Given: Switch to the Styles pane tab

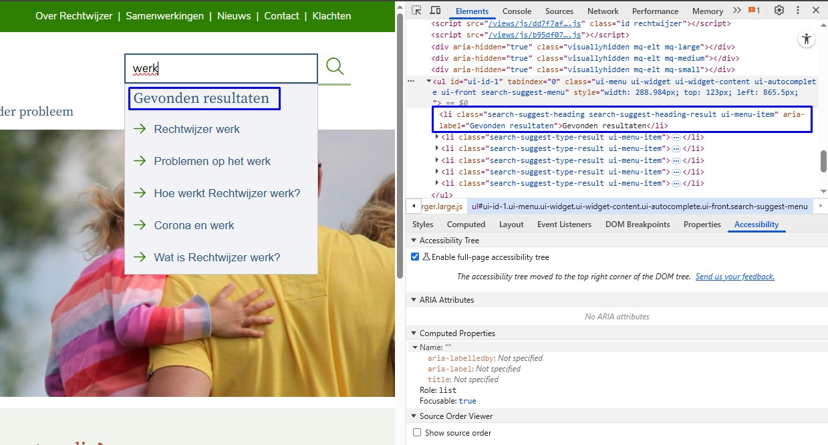Looking at the screenshot, I should [423, 225].
